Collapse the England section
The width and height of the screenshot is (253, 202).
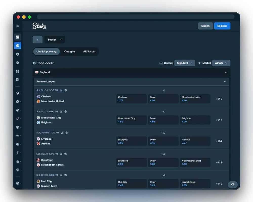click(x=226, y=72)
